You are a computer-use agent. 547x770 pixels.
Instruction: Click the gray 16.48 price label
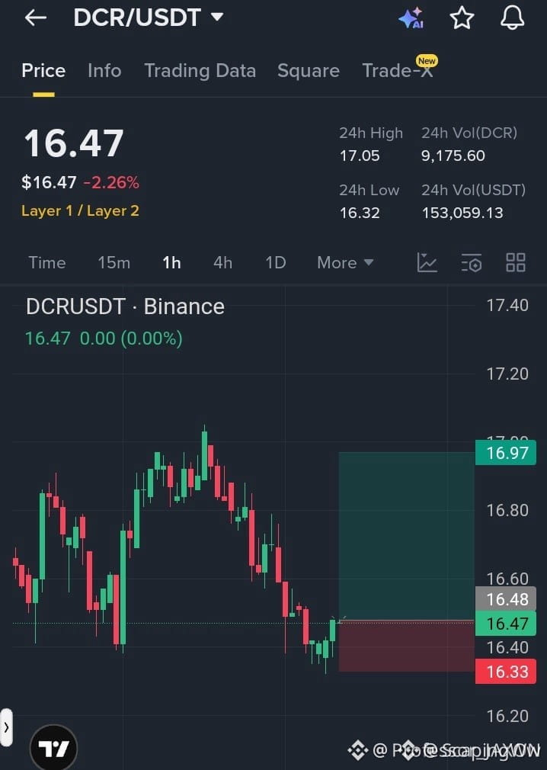[506, 599]
